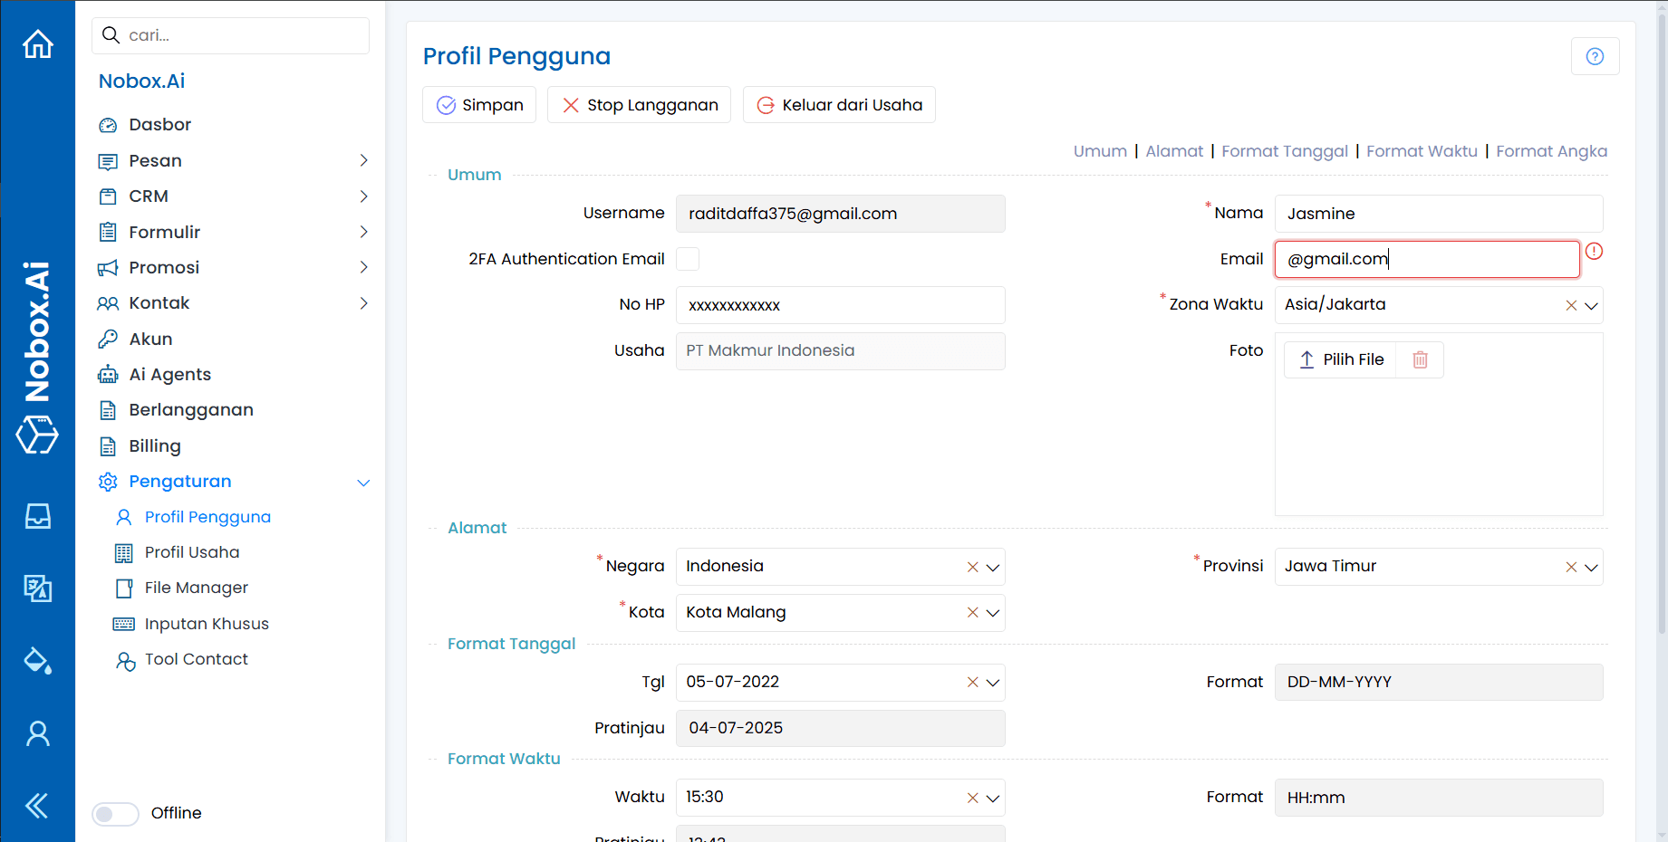
Task: Click the Kontak people icon in sidebar
Action: (108, 302)
